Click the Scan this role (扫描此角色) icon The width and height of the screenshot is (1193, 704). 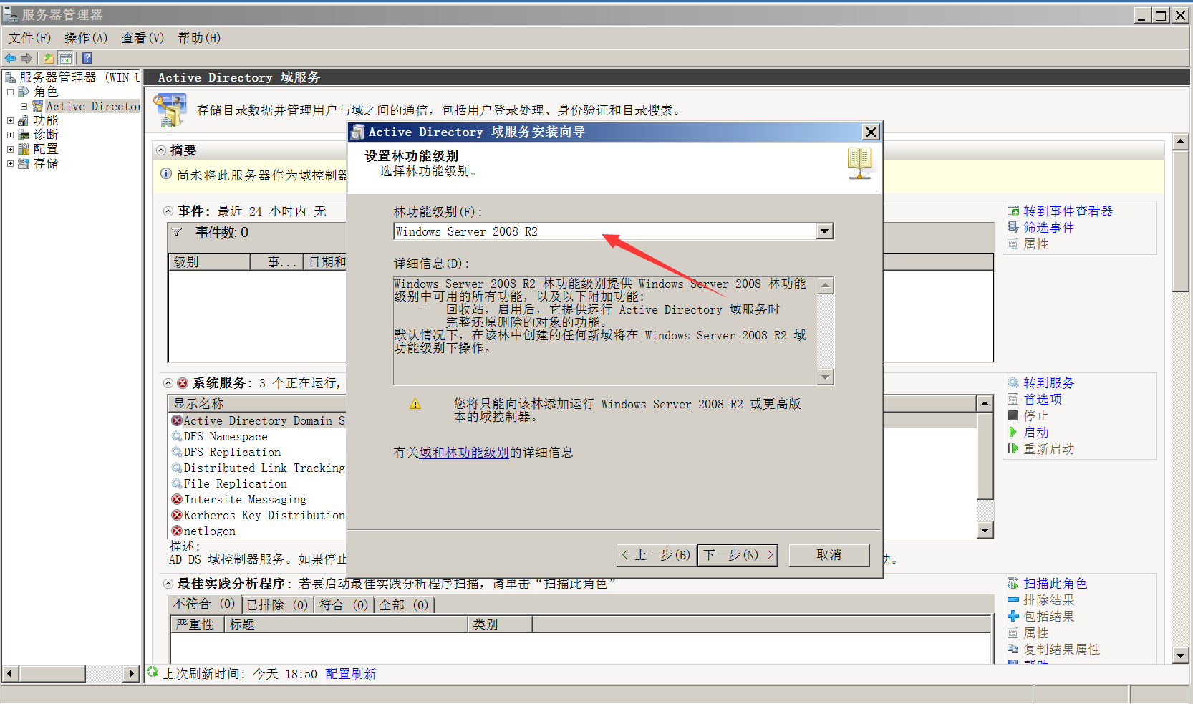(x=1013, y=584)
